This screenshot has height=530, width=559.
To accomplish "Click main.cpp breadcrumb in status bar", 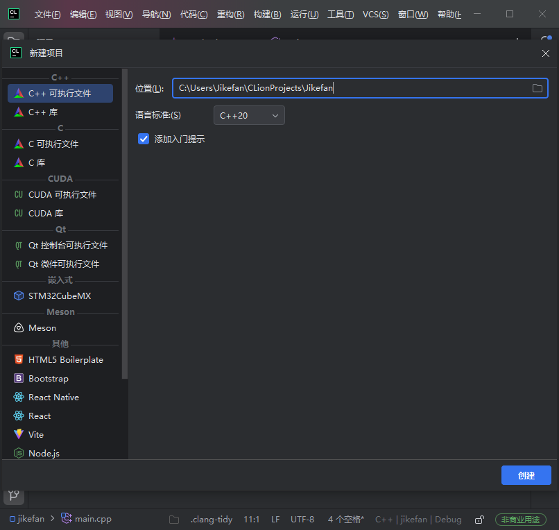I will [87, 519].
